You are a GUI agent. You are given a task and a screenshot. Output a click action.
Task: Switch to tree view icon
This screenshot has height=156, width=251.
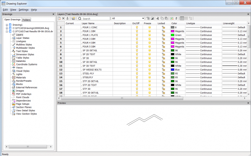190,18
